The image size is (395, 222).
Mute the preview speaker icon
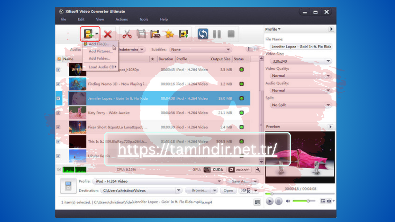click(288, 201)
